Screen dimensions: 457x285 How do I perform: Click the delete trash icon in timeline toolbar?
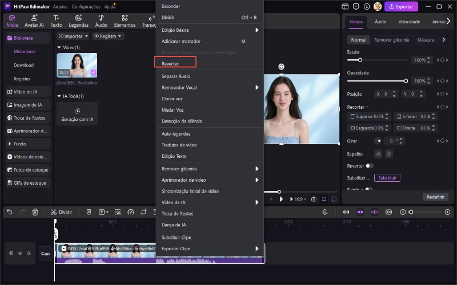pos(35,212)
